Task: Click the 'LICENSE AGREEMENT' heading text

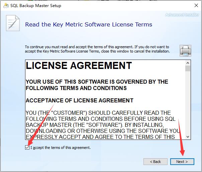Action: [x=79, y=66]
